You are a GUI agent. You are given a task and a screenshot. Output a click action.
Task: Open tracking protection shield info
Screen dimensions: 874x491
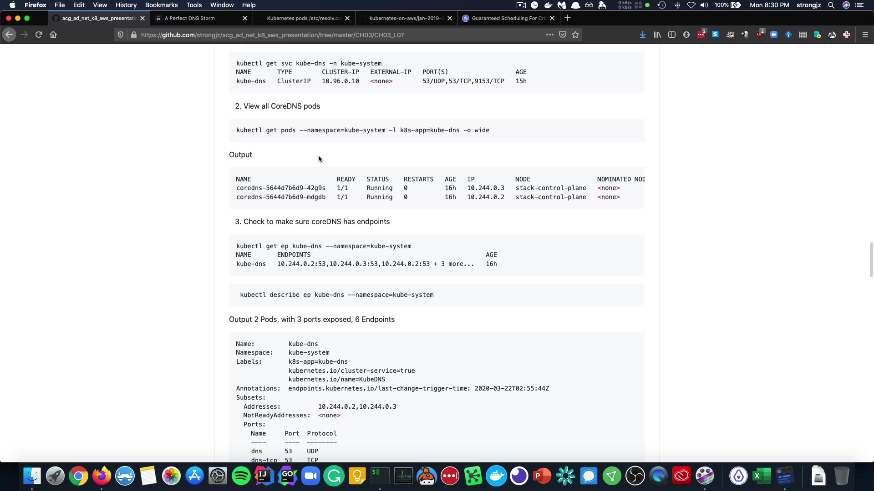[x=121, y=35]
